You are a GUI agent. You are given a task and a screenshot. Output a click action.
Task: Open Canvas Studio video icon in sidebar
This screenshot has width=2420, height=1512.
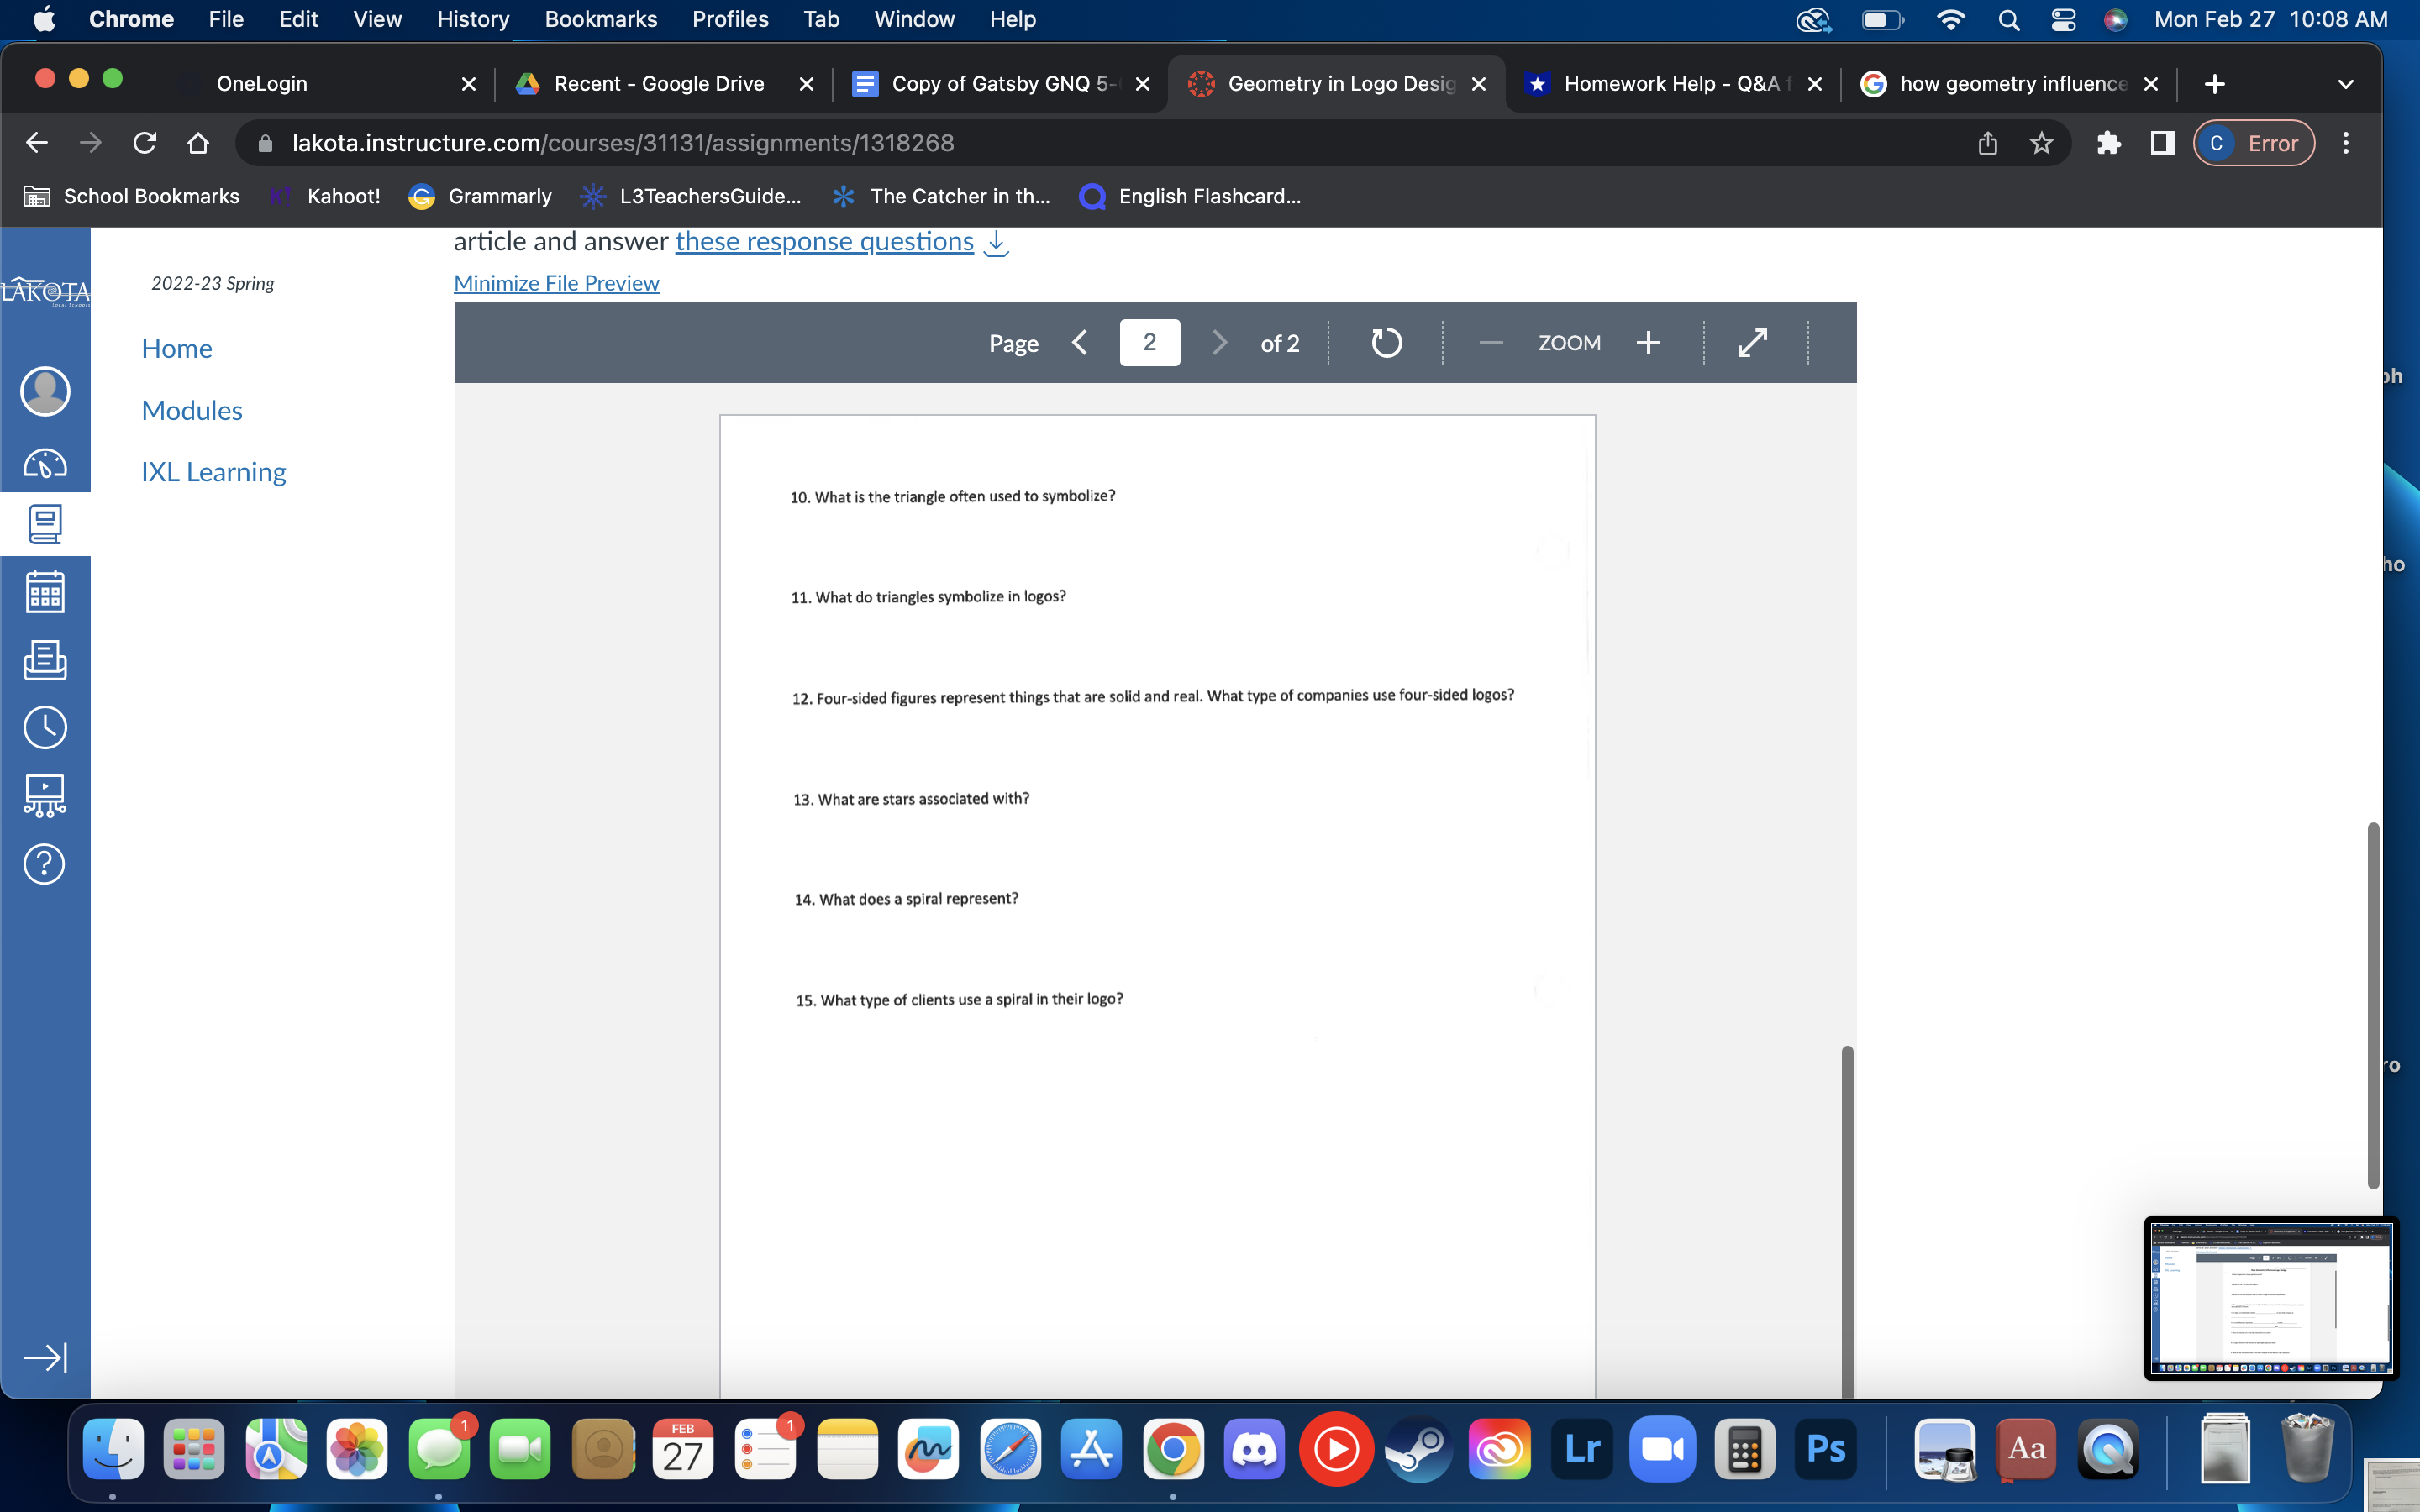tap(45, 795)
